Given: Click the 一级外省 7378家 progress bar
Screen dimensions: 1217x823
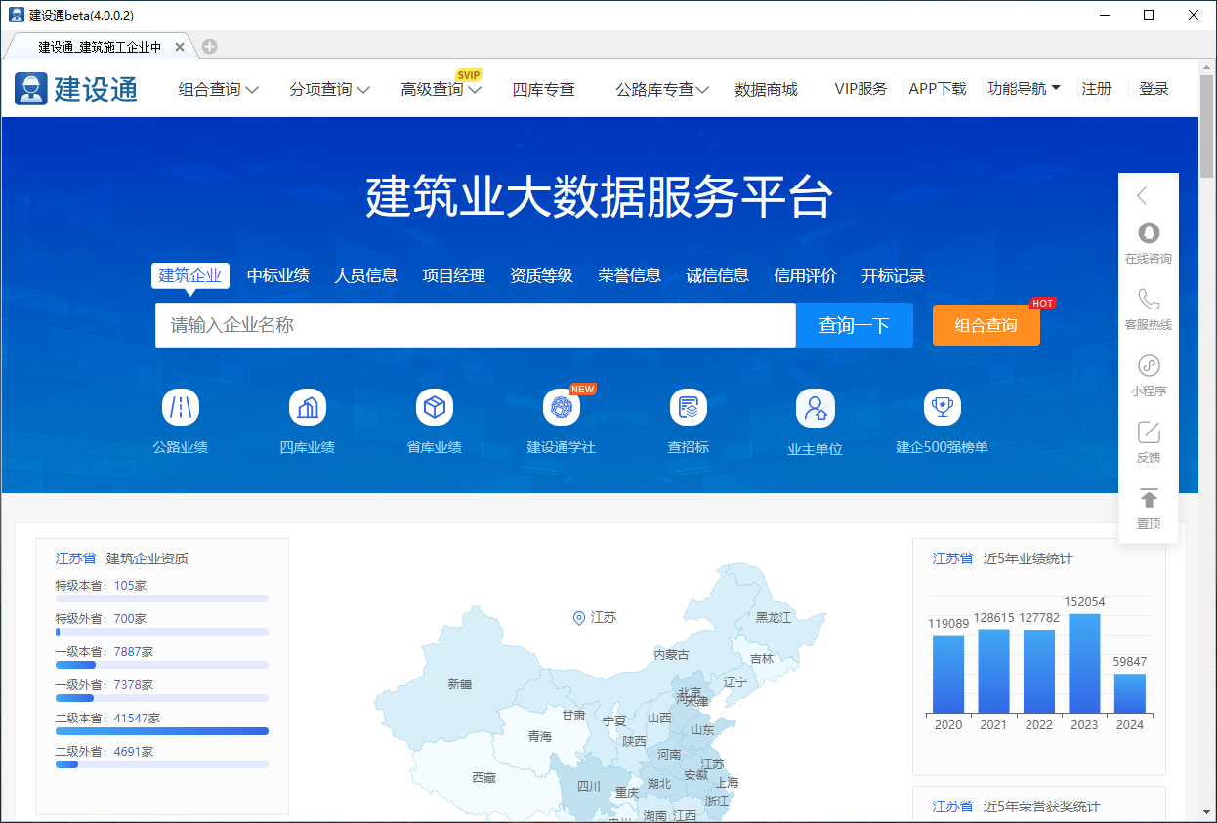Looking at the screenshot, I should click(x=162, y=698).
